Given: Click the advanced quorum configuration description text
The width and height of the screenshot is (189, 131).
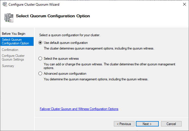Looking at the screenshot, I should pos(96,79).
